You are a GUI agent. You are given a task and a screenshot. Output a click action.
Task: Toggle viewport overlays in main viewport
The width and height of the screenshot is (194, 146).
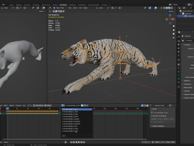click(156, 8)
